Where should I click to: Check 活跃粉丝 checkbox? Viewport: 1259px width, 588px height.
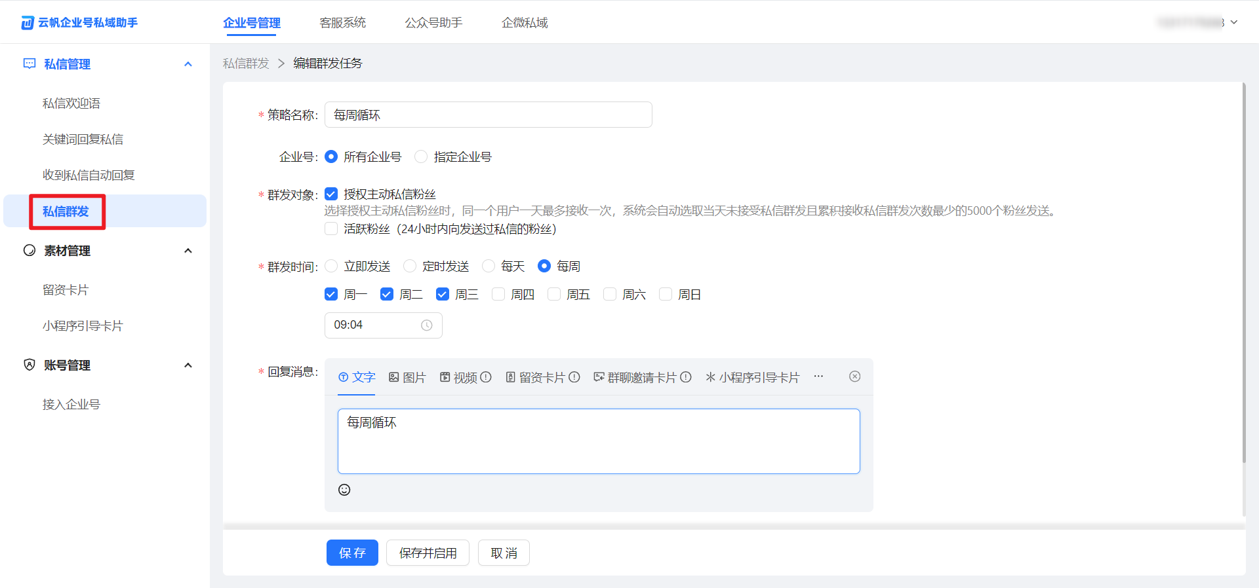331,229
